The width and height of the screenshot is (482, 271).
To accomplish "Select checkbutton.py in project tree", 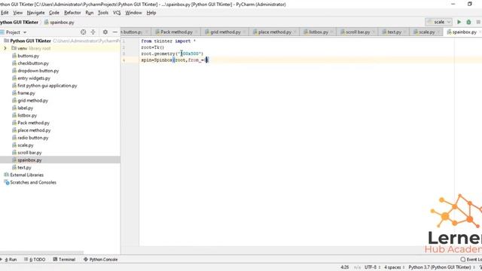I will click(33, 63).
